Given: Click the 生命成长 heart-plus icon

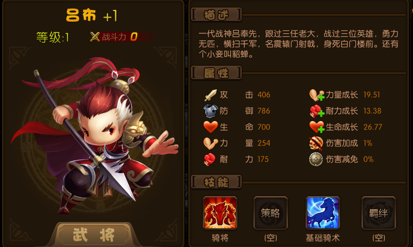Looking at the screenshot, I should [317, 127].
